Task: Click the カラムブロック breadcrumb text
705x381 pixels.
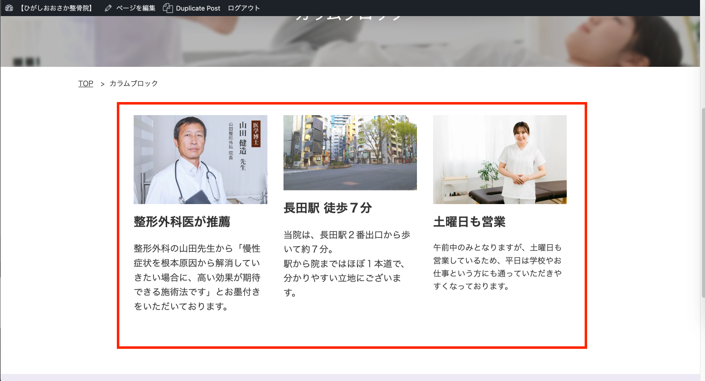Action: coord(133,83)
